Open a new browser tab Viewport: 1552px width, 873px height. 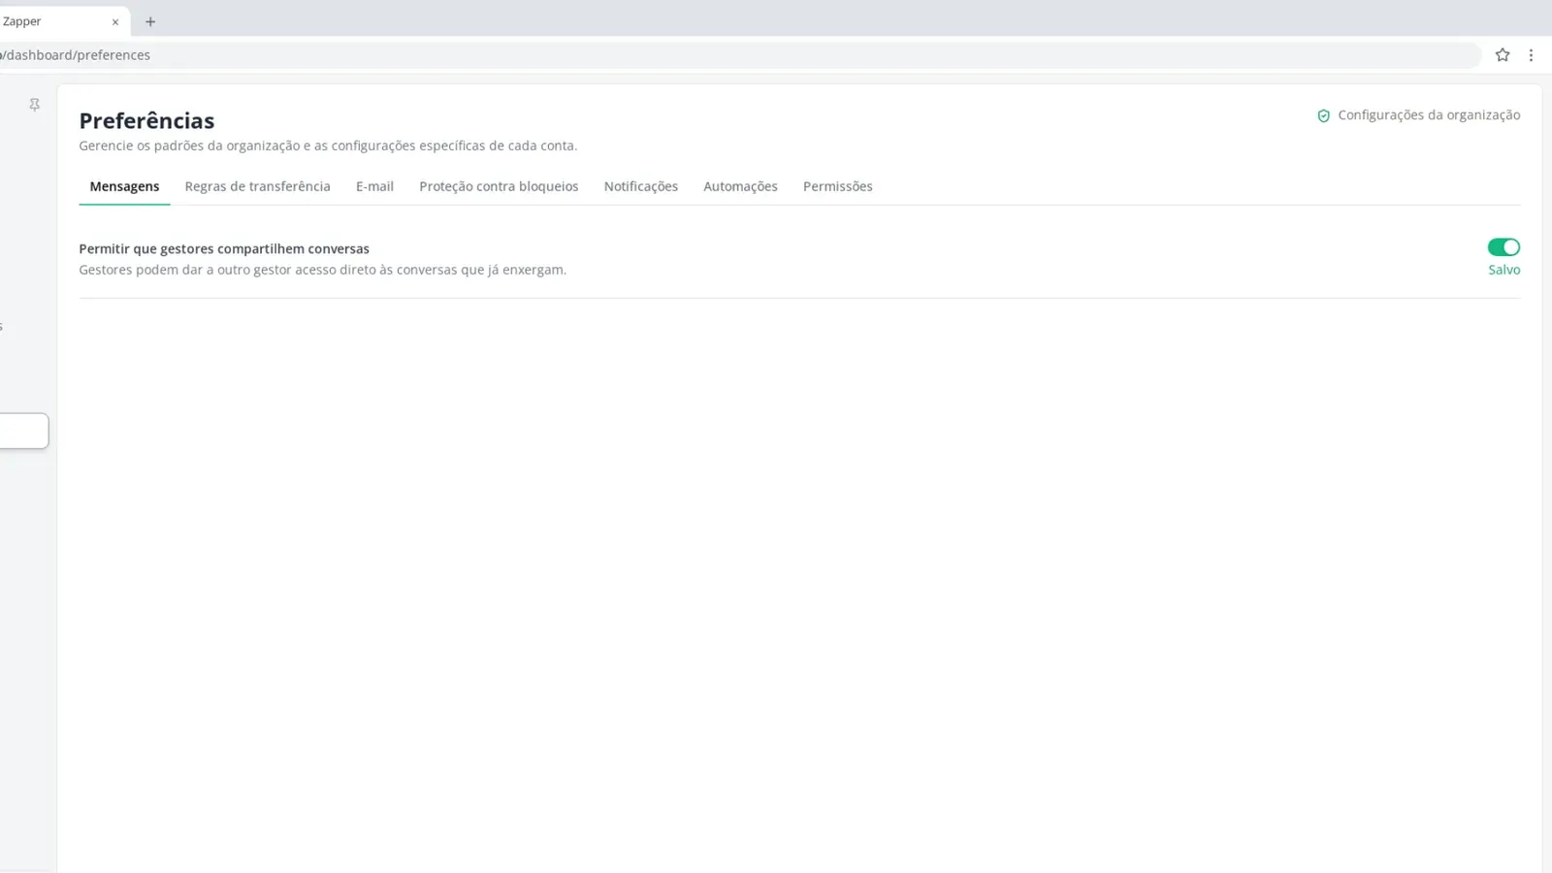pos(150,21)
